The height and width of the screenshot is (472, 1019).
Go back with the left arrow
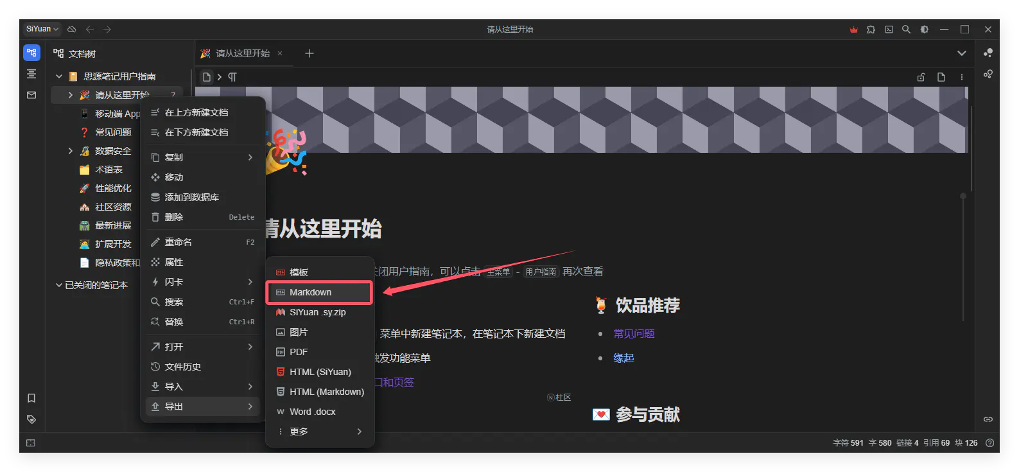click(x=90, y=30)
